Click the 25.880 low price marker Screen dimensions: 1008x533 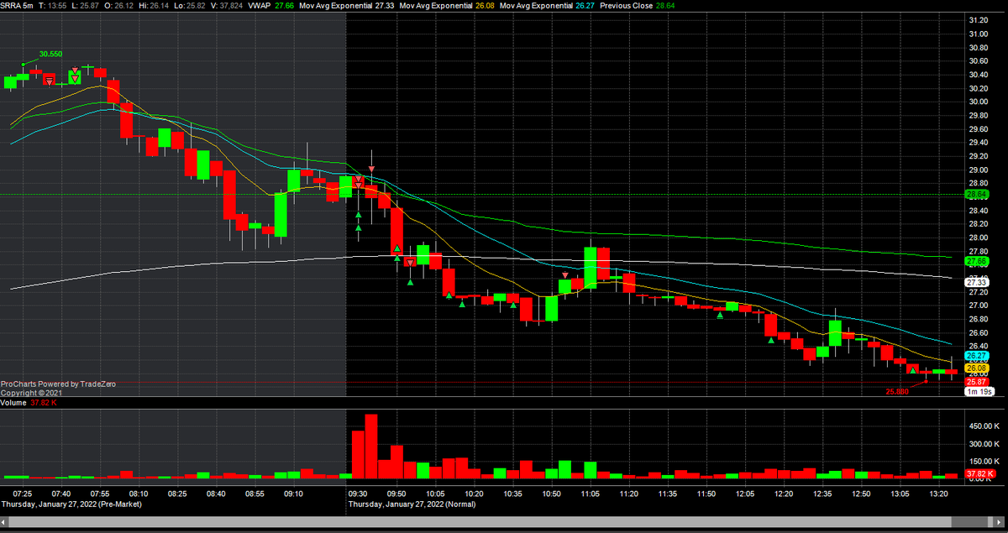coord(898,391)
